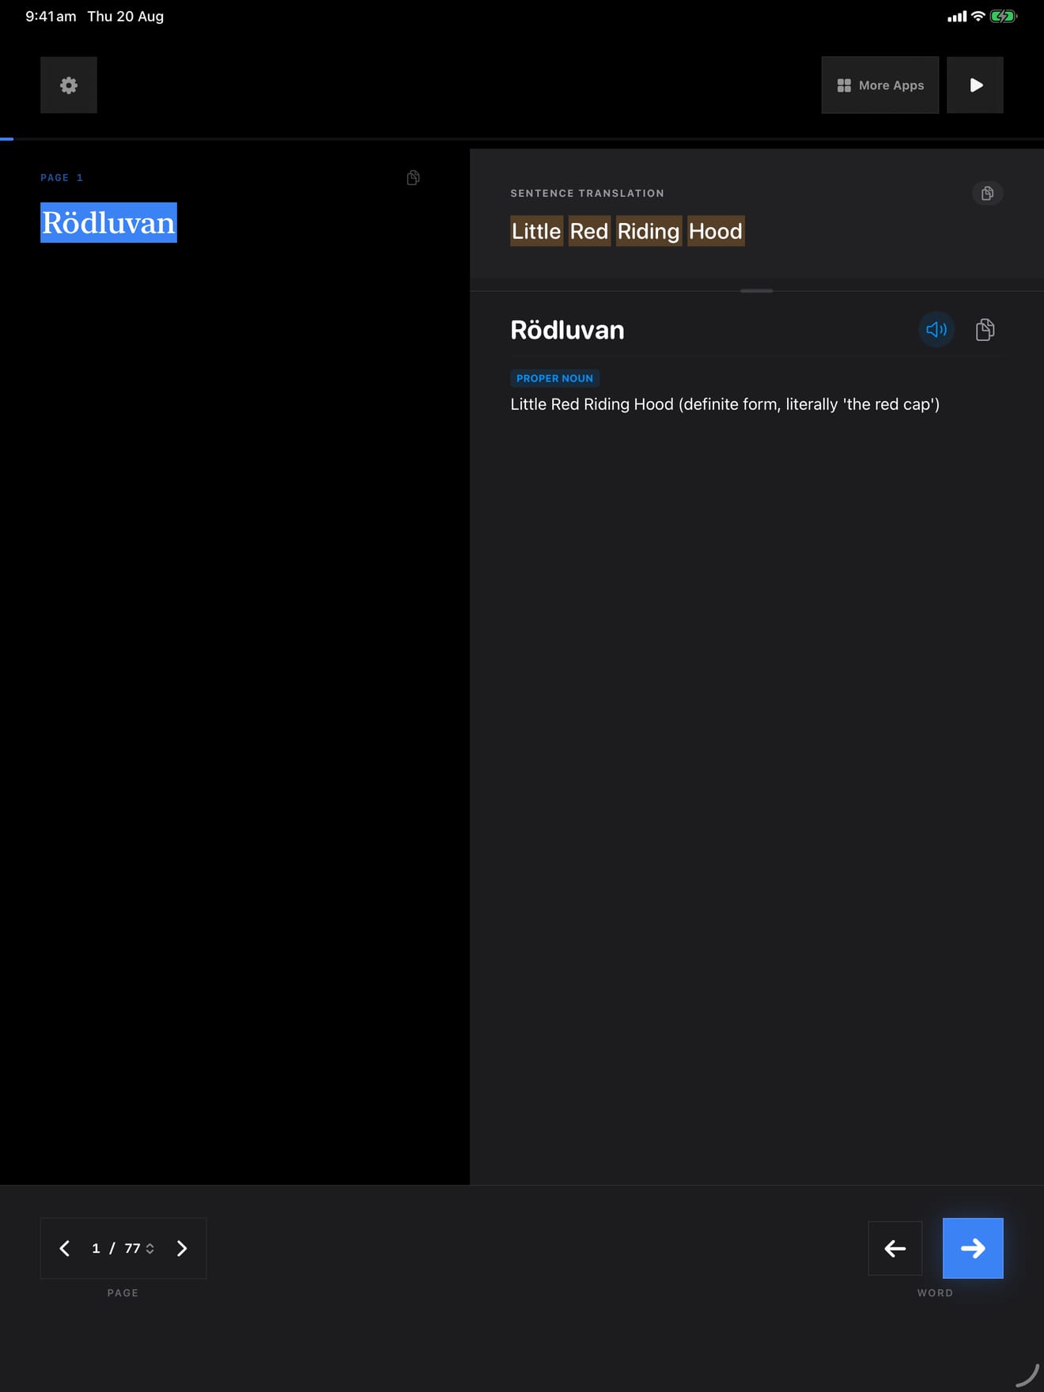
Task: Tap the definition text about 'the red cap'
Action: [x=724, y=404]
